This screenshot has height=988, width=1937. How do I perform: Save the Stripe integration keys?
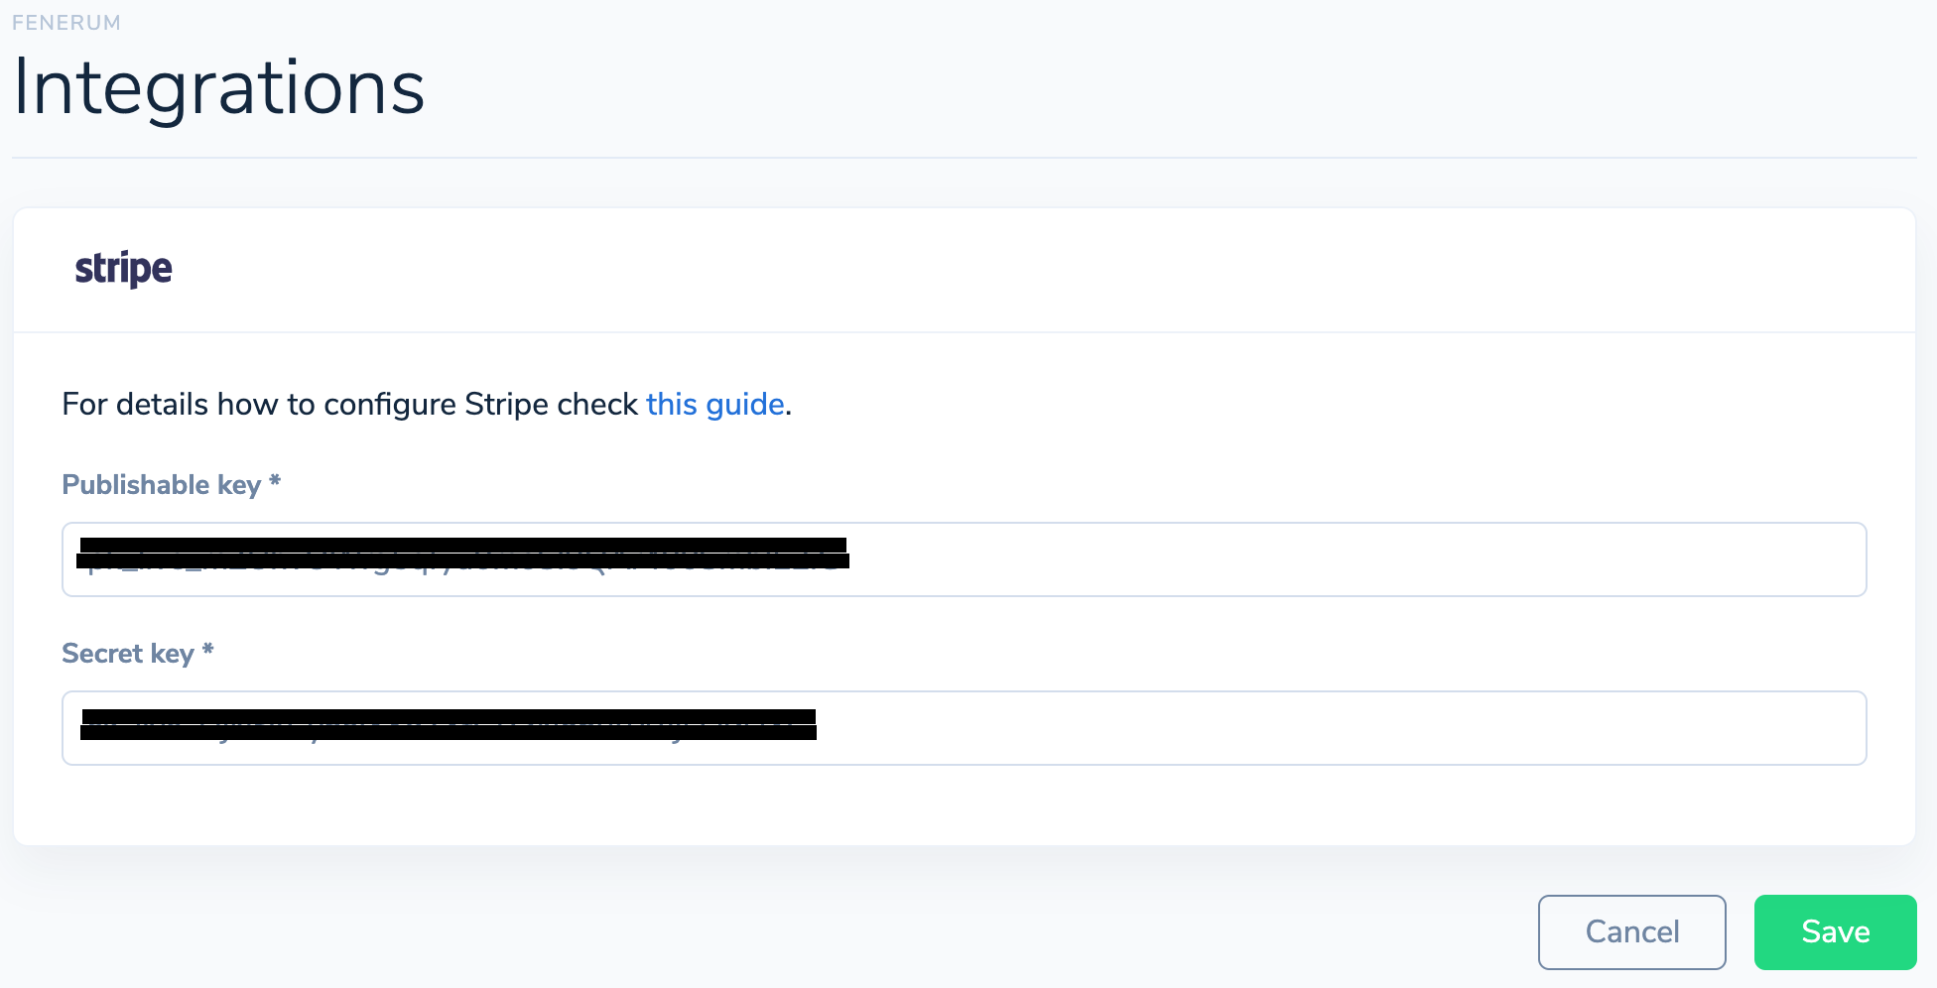tap(1836, 932)
